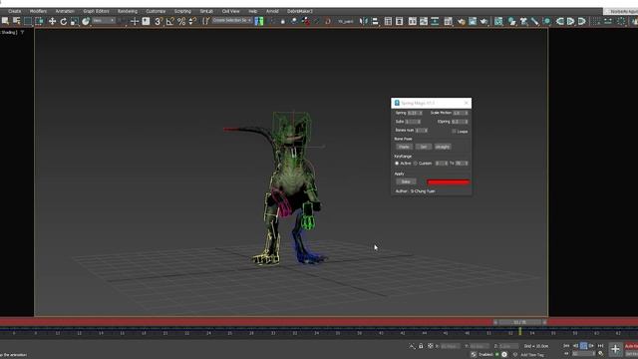Toggle the 3D Snaps icon
Image resolution: width=638 pixels, height=359 pixels.
(x=159, y=21)
